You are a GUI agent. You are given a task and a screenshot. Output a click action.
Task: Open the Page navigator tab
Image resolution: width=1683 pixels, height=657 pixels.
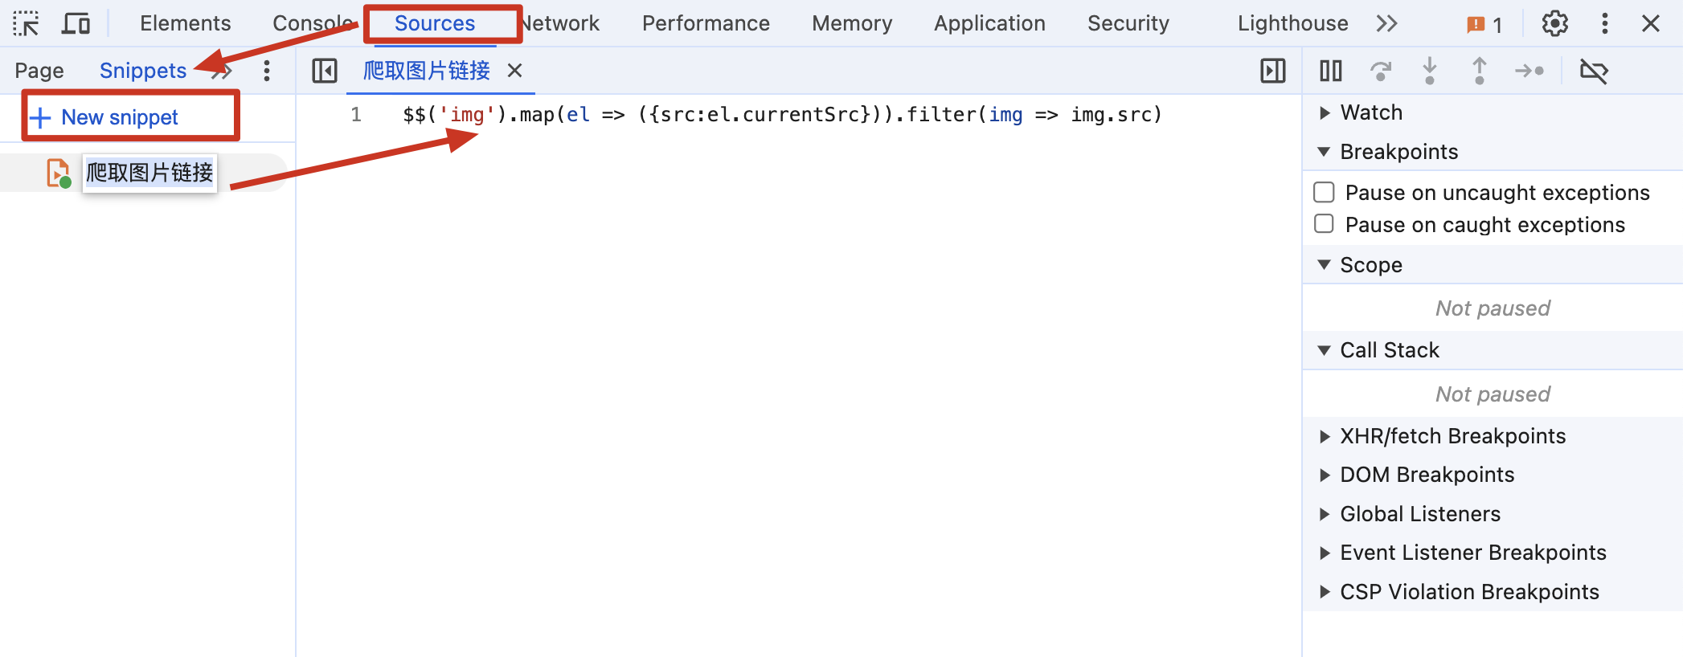point(39,71)
